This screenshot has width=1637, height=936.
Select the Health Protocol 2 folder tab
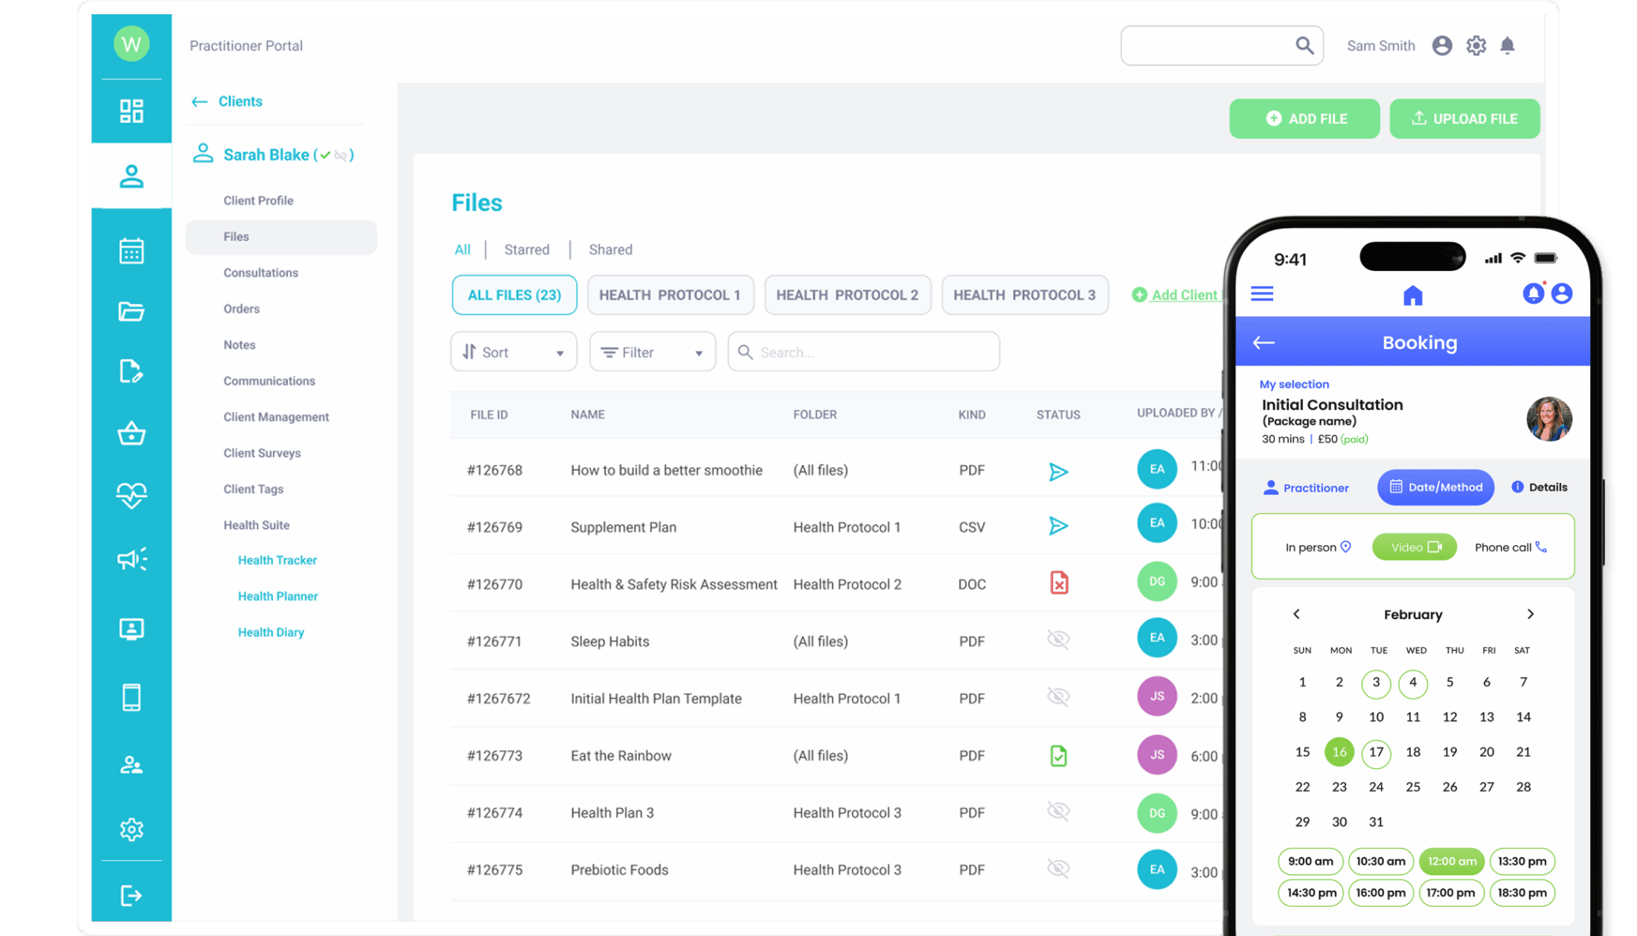tap(847, 295)
